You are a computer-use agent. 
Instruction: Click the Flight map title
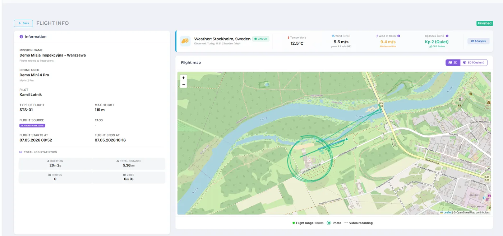[x=191, y=63]
